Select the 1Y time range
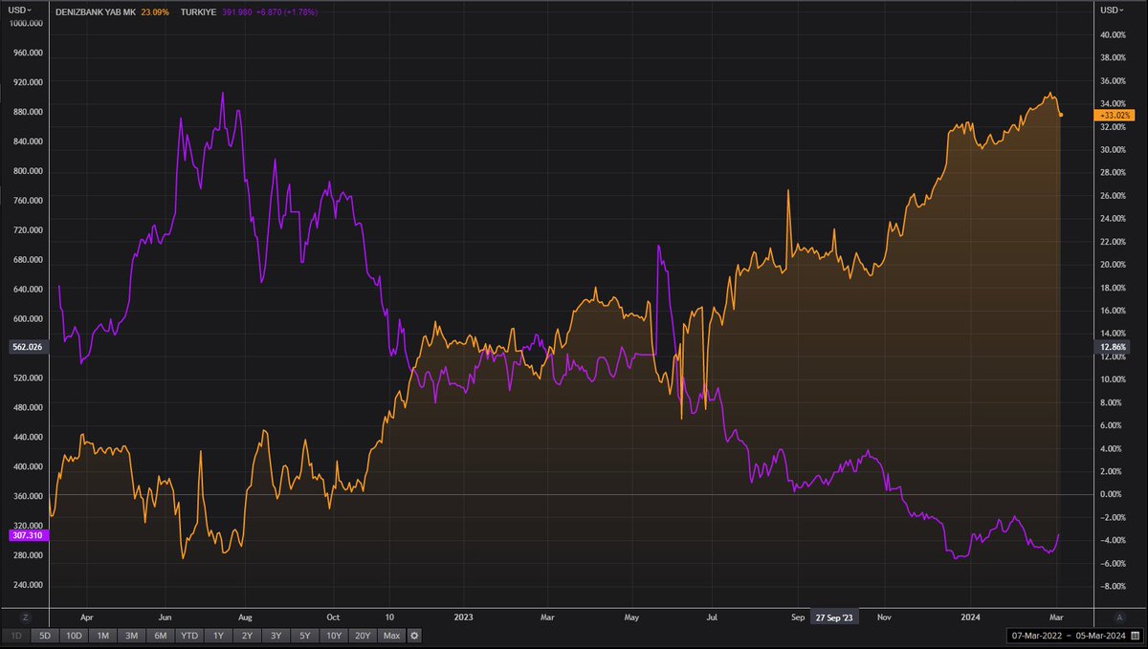This screenshot has height=649, width=1148. pos(219,636)
